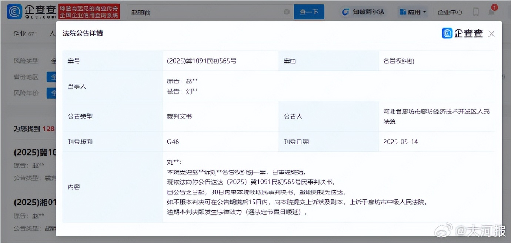
Task: Click the notification bell icon
Action: [491, 12]
